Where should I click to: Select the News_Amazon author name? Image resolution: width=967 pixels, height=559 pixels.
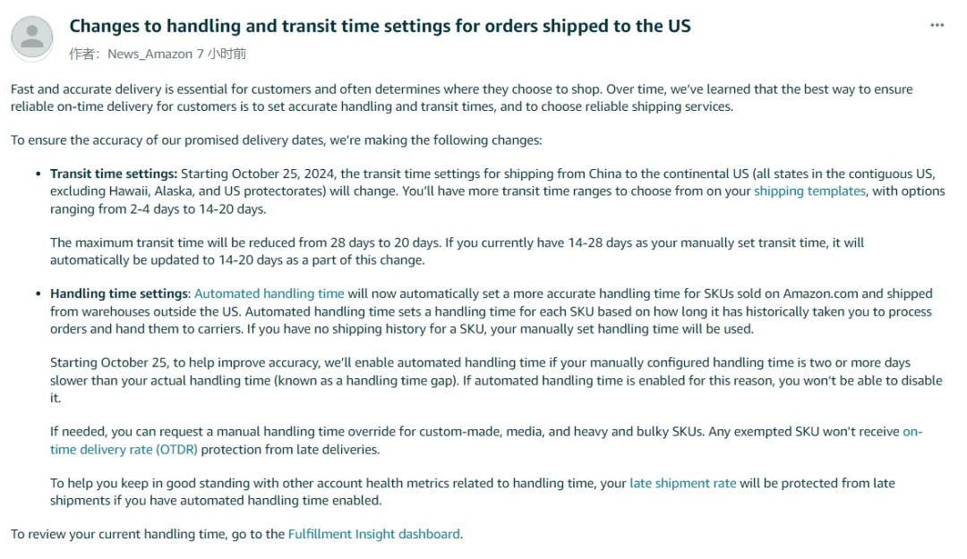pos(150,54)
